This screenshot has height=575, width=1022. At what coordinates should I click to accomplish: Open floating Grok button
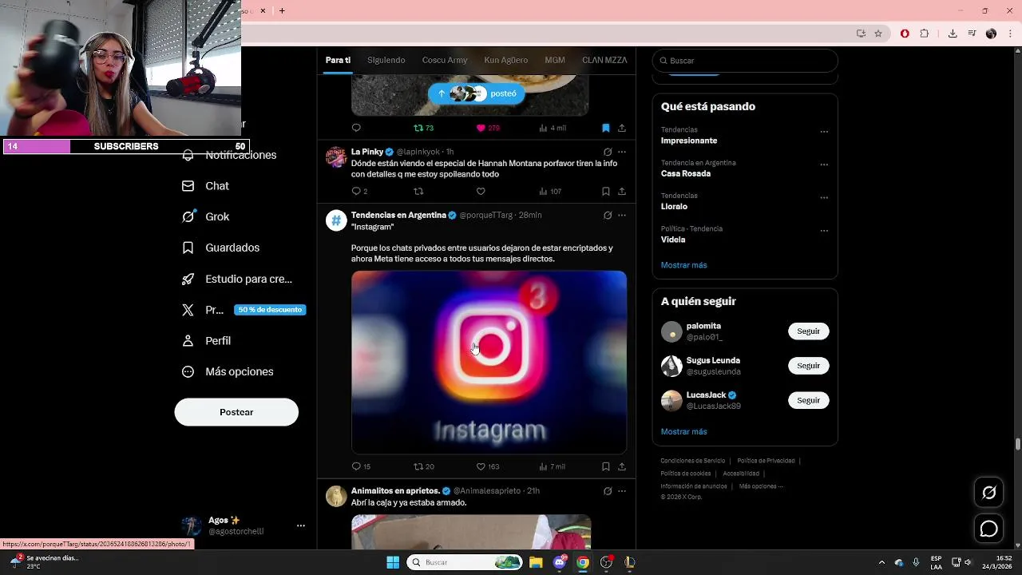988,493
